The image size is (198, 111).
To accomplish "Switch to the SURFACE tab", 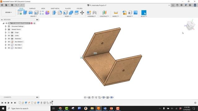I will coord(32,8).
